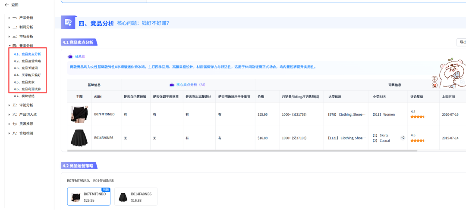Click the 【511】 Women sub-category cell

(383, 114)
